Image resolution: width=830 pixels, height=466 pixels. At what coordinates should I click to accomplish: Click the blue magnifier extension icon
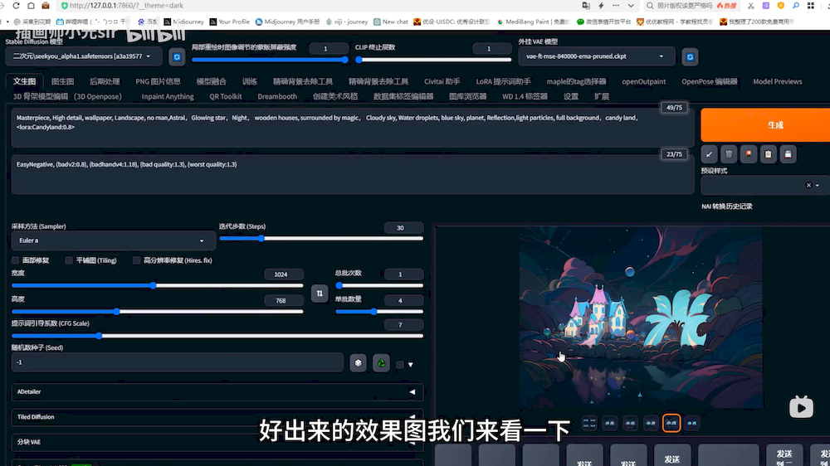[796, 5]
